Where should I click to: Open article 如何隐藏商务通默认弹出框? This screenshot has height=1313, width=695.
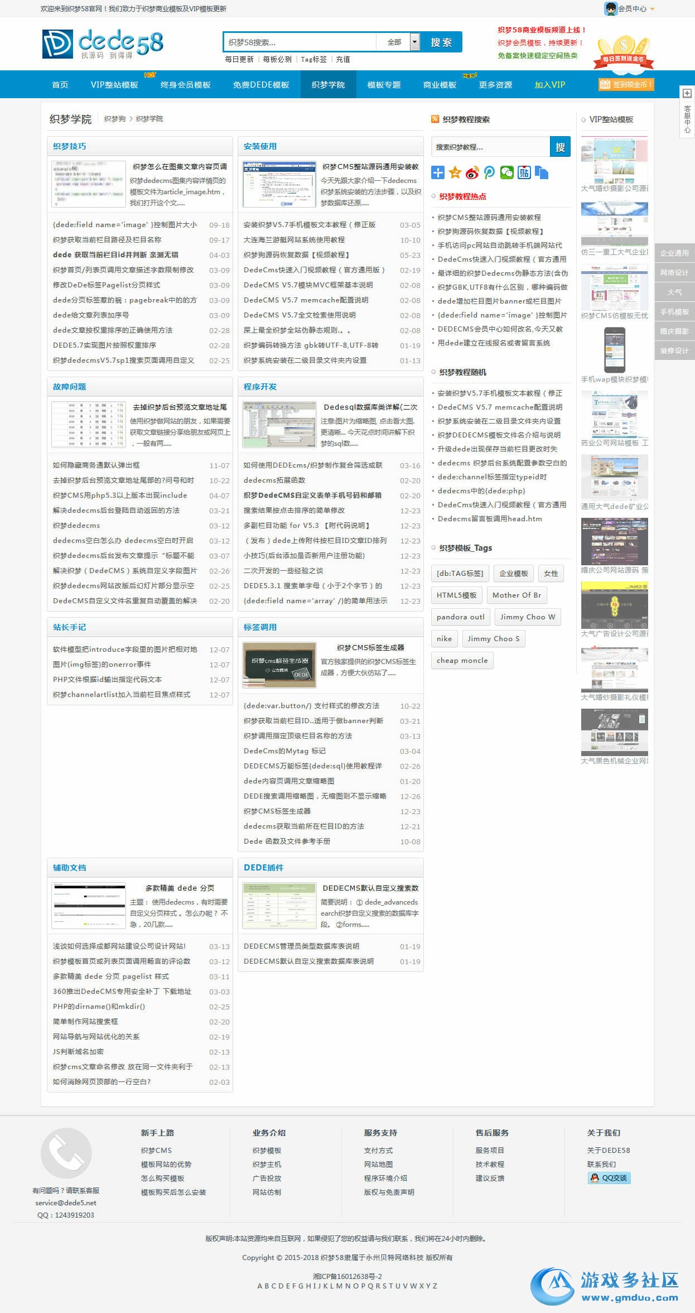[x=96, y=465]
